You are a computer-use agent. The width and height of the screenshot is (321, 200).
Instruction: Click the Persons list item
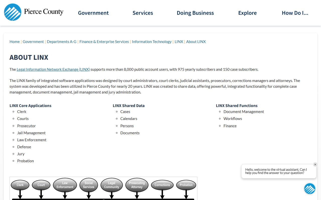pos(127,126)
